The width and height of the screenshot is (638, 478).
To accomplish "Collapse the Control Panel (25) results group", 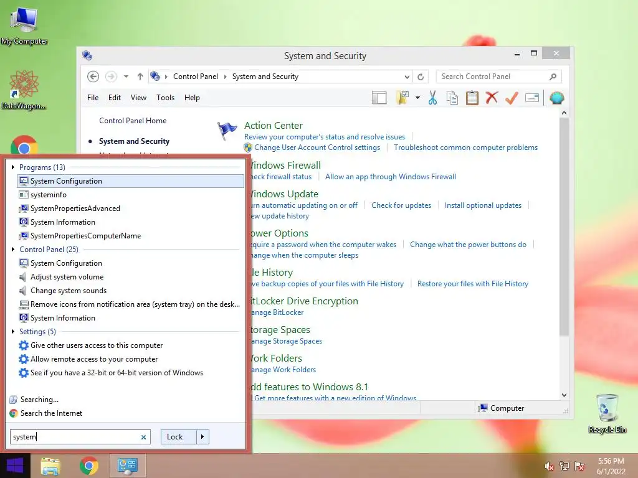I will click(x=13, y=249).
